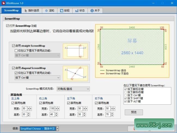Viewport: 177px width, 133px height.
Task: Open the 按钮 tab
Action: click(65, 11)
